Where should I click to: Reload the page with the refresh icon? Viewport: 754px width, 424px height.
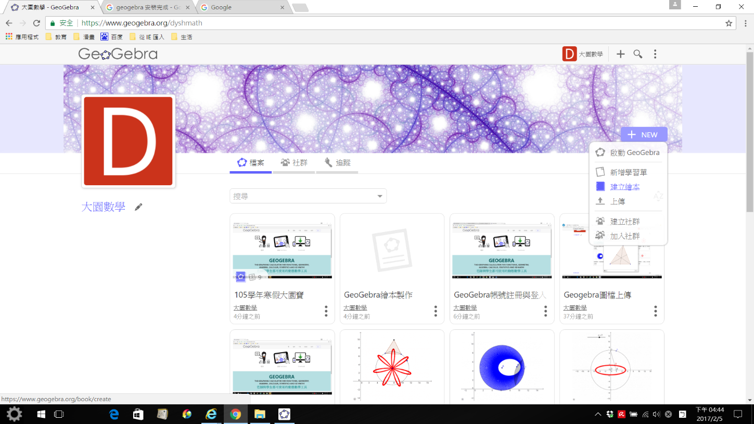36,23
